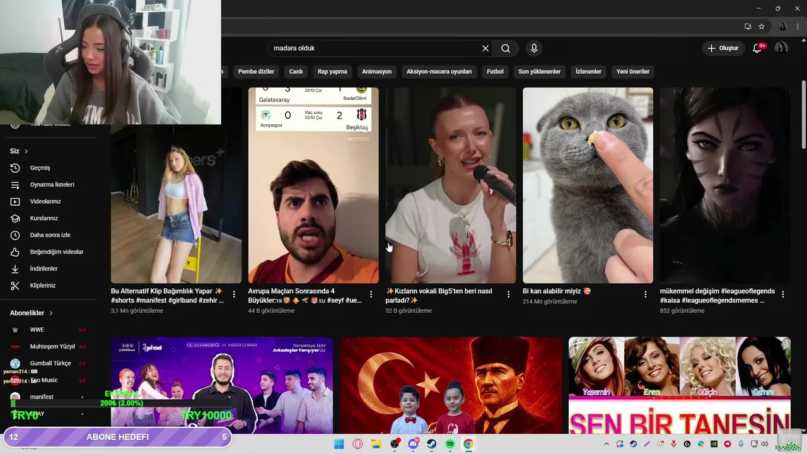This screenshot has width=807, height=454.
Task: Open File Explorer from the taskbar
Action: 376,444
